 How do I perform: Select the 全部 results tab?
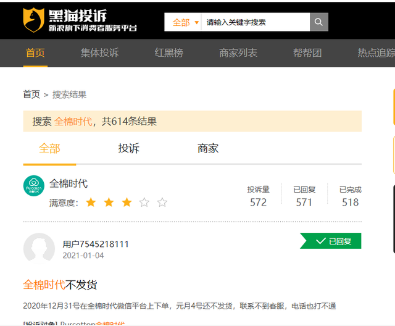click(49, 148)
